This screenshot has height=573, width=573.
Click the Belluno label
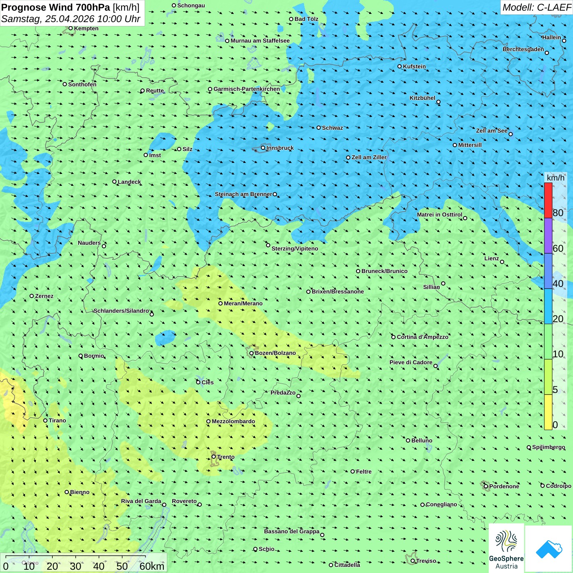click(x=422, y=440)
